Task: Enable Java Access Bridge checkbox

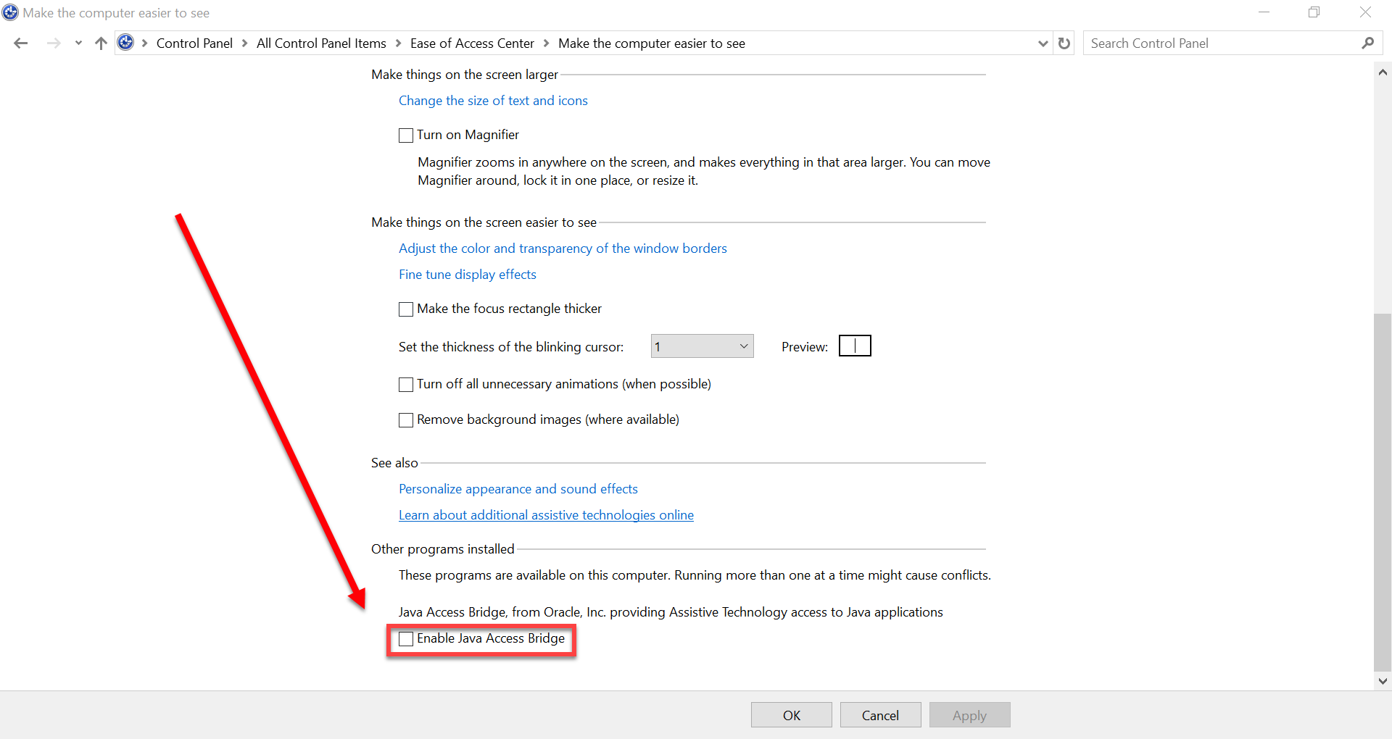Action: [x=406, y=639]
